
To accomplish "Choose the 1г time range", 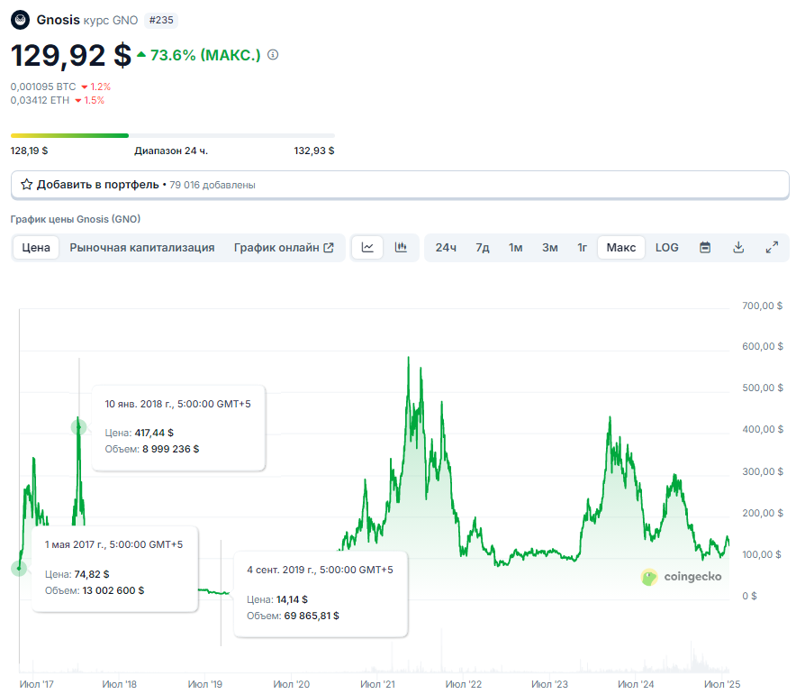I will coord(583,248).
